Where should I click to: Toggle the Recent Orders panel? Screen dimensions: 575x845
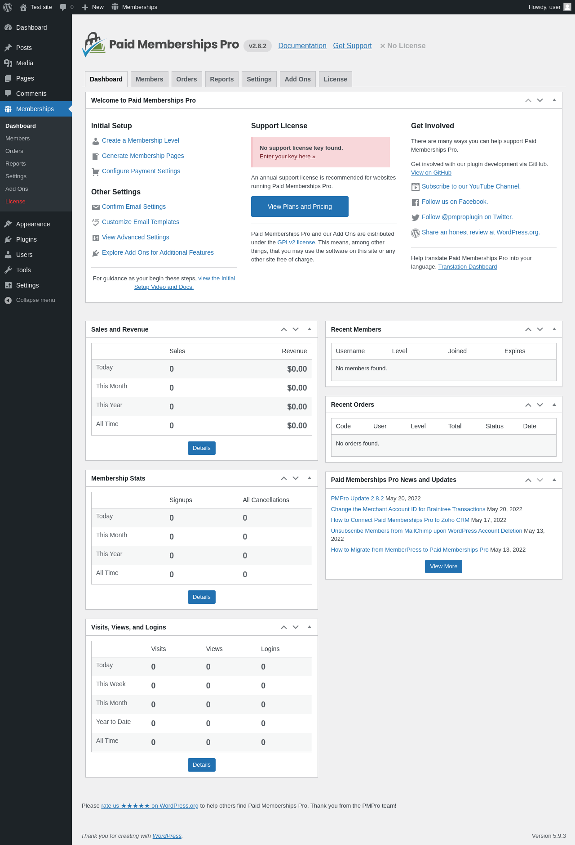pos(554,405)
